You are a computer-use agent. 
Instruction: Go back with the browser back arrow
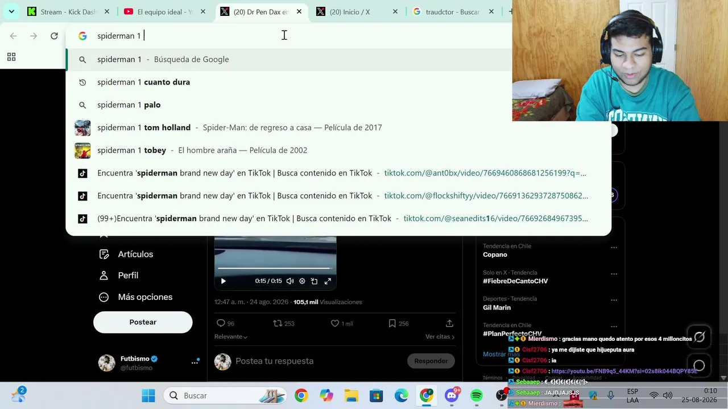[x=13, y=36]
